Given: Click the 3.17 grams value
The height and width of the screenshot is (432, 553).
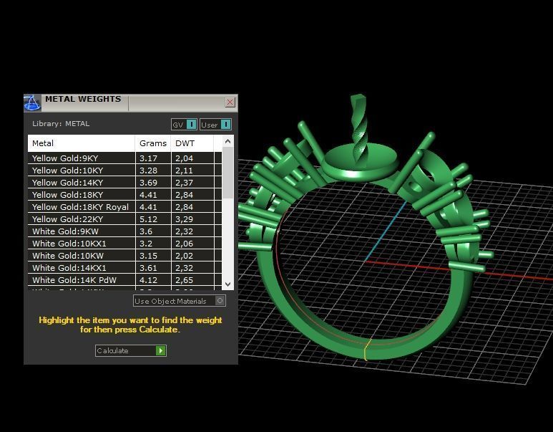Looking at the screenshot, I should coord(148,158).
